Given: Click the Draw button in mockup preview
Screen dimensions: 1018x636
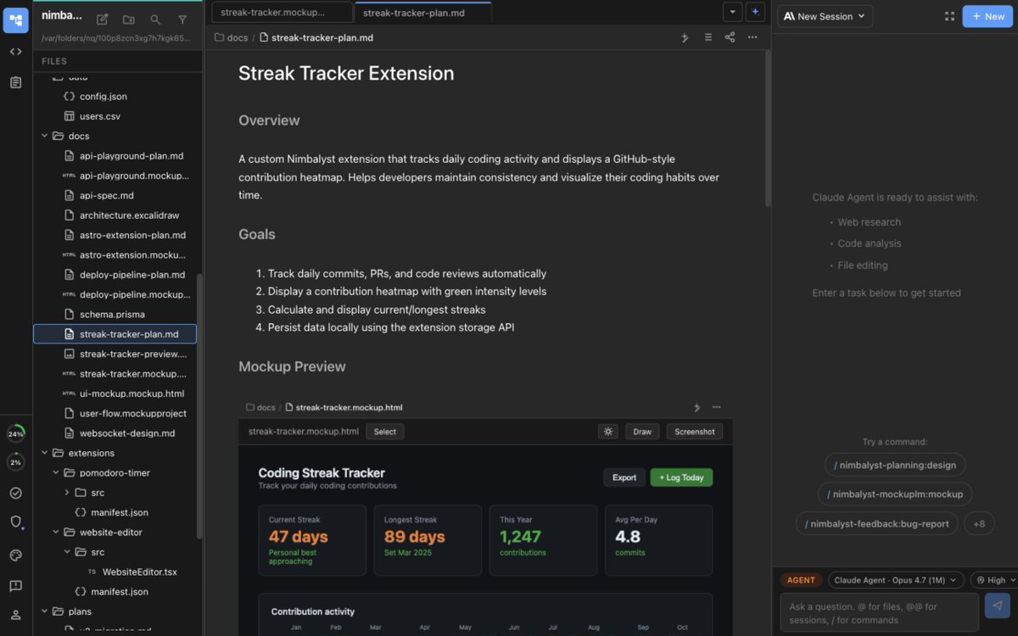Looking at the screenshot, I should coord(642,432).
